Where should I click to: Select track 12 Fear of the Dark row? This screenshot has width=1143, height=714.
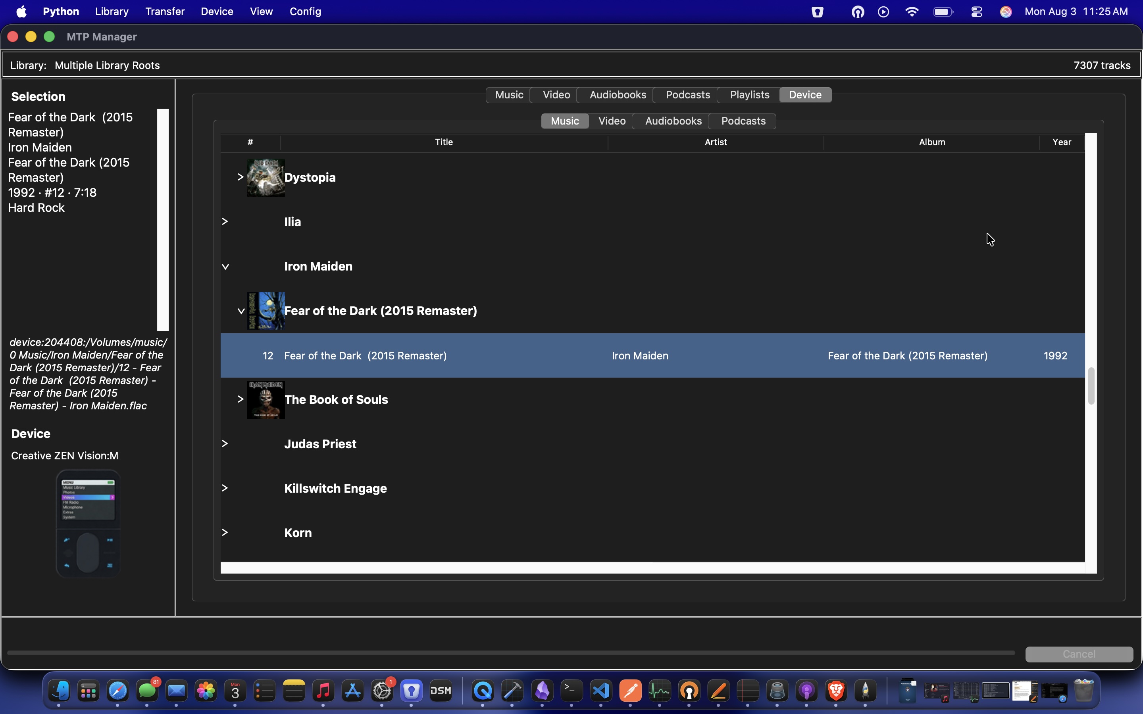(x=653, y=355)
